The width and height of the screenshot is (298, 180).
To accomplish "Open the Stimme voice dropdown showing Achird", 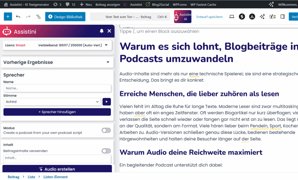I will coord(52,102).
